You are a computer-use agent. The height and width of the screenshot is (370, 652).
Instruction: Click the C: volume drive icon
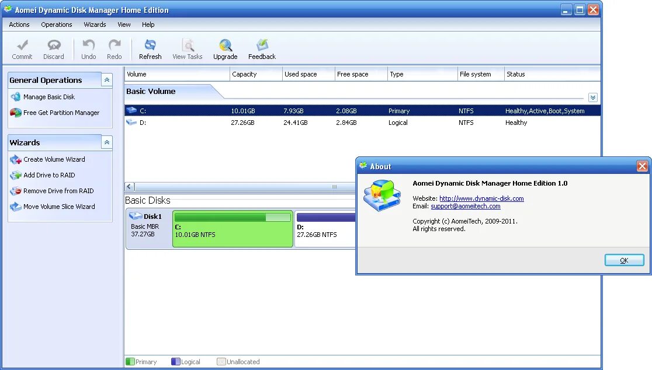[131, 110]
